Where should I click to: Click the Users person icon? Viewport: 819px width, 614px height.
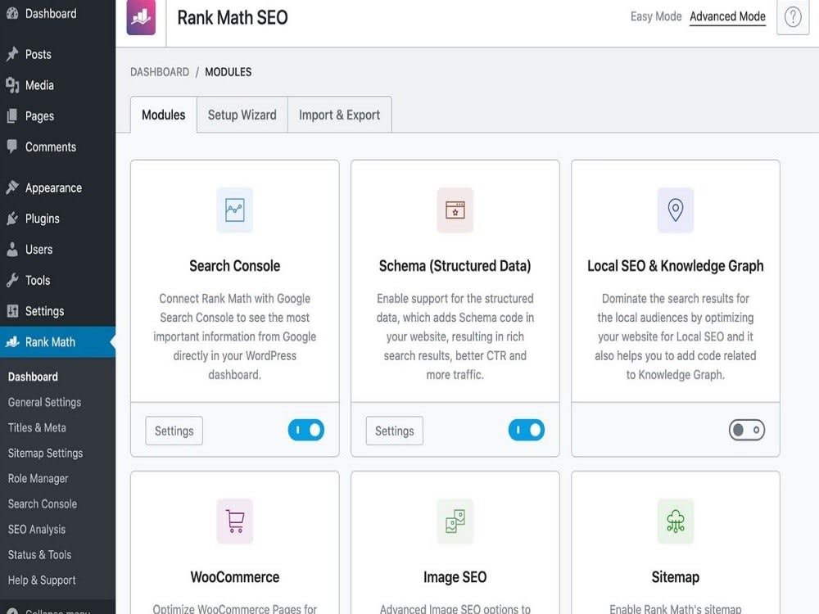[12, 249]
